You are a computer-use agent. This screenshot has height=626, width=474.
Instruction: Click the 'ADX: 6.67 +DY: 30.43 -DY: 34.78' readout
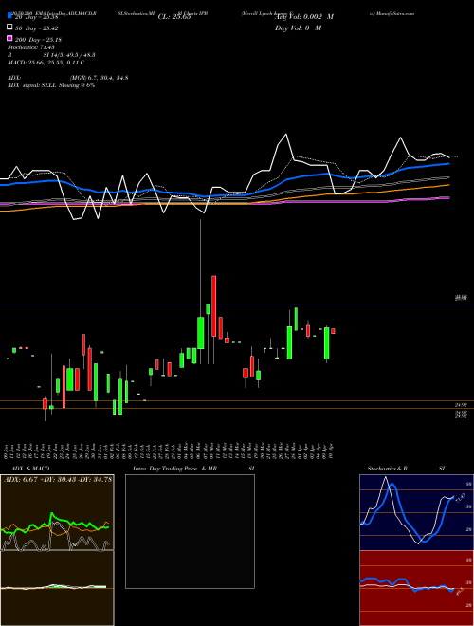click(x=58, y=480)
